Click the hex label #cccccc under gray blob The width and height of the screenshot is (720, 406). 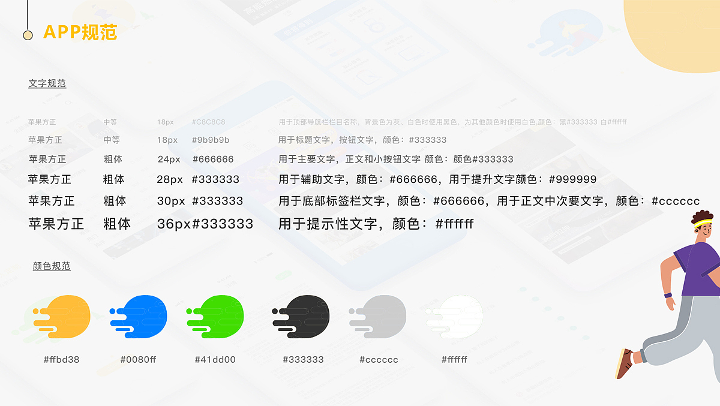pyautogui.click(x=379, y=360)
